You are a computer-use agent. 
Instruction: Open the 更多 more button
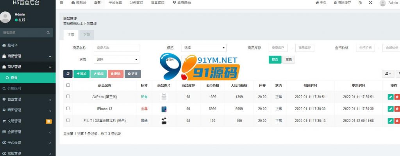133,74
